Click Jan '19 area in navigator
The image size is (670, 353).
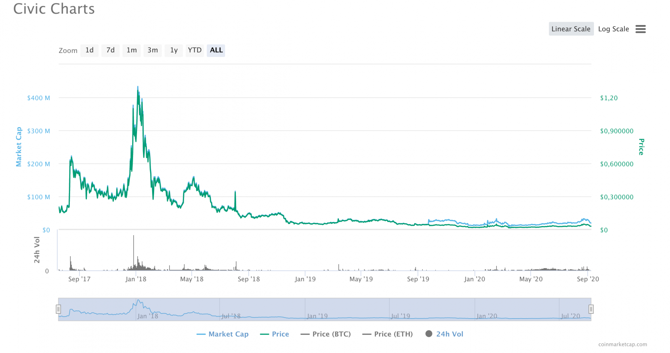(317, 316)
